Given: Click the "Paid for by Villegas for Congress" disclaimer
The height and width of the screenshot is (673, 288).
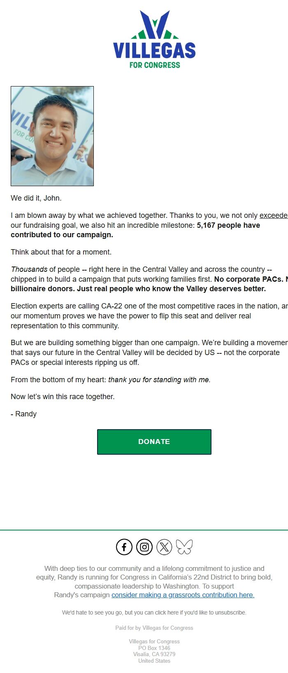Looking at the screenshot, I should coord(154,628).
